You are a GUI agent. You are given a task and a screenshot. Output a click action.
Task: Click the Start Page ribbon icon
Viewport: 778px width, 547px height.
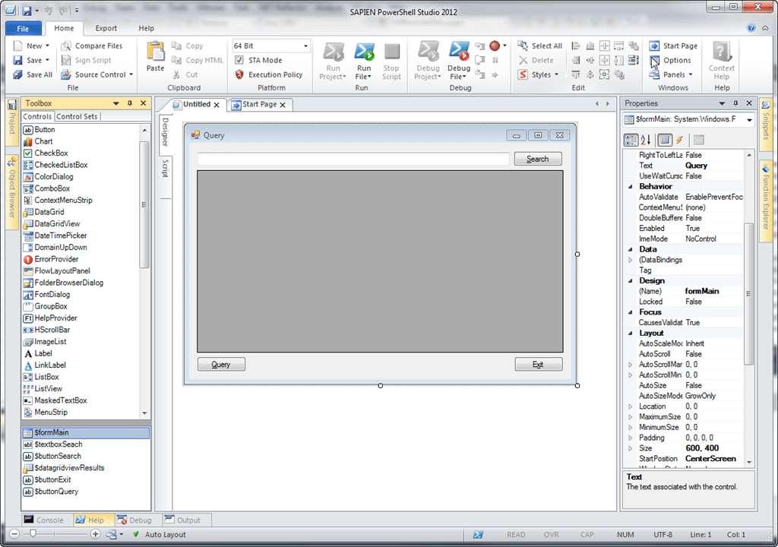[x=673, y=46]
